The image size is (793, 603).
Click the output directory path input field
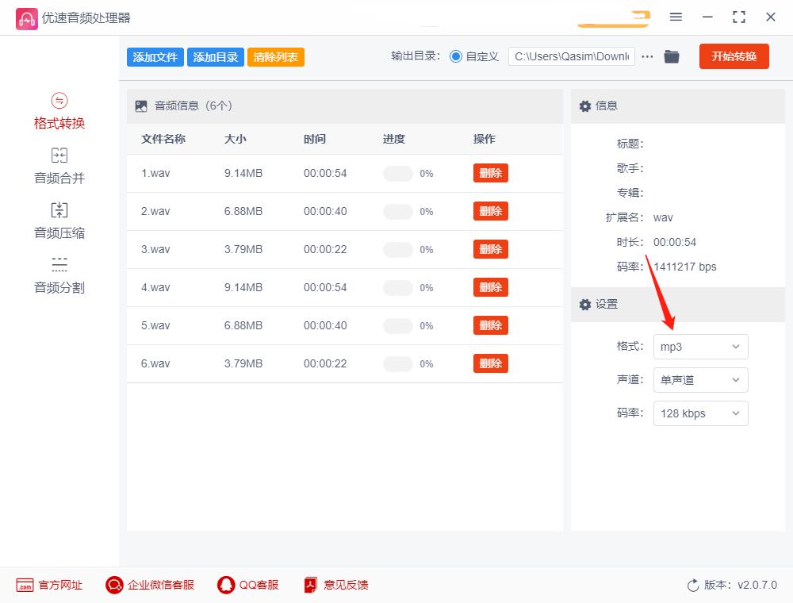(571, 56)
